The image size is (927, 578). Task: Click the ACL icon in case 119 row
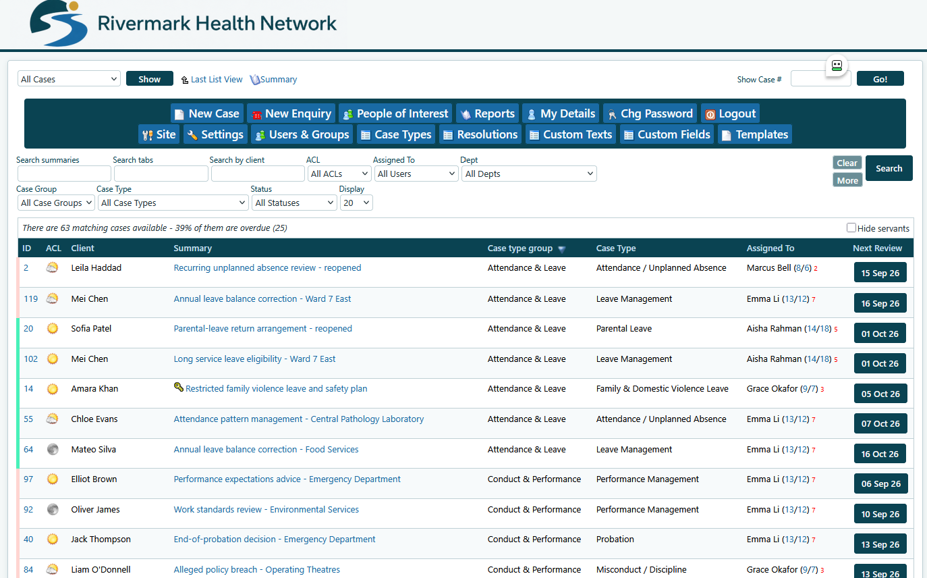click(52, 299)
